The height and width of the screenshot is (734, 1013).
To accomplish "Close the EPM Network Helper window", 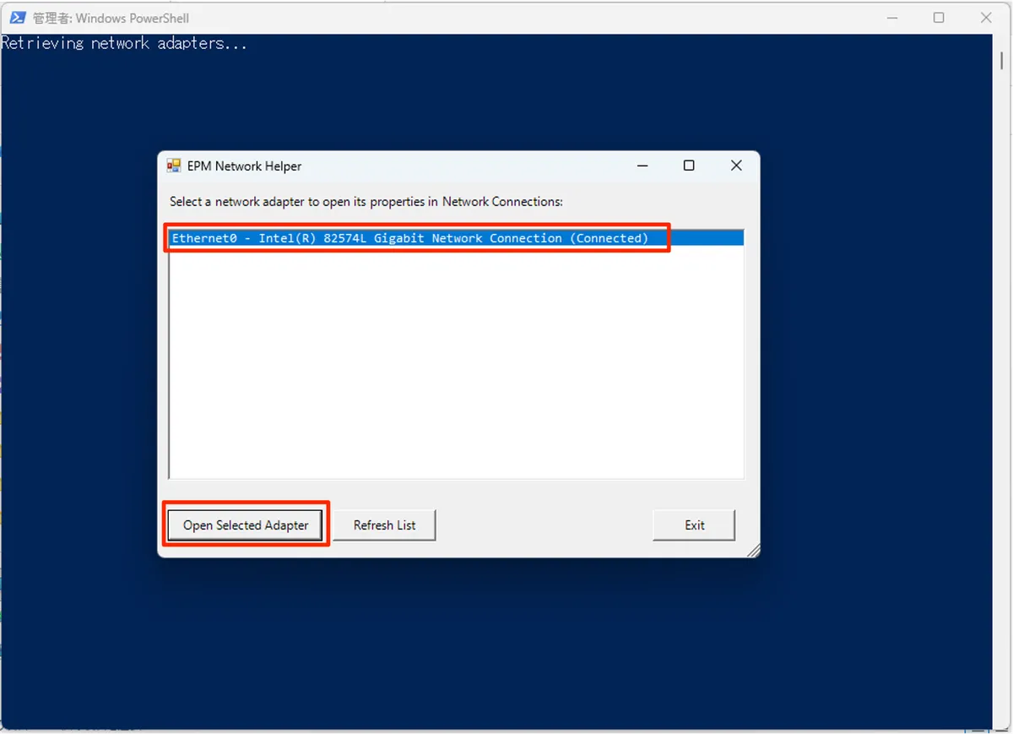I will [736, 166].
